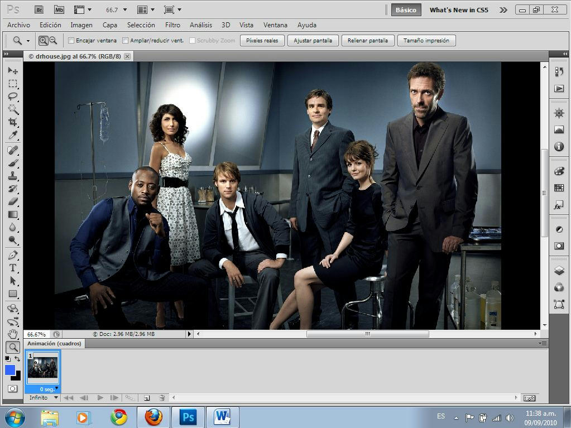Open the status bar info arrow menu
The image size is (571, 428).
[x=189, y=334]
